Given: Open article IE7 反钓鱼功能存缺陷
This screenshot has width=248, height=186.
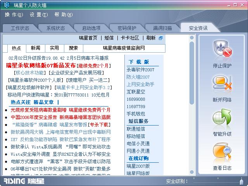Looking at the screenshot, I should pos(34,139).
